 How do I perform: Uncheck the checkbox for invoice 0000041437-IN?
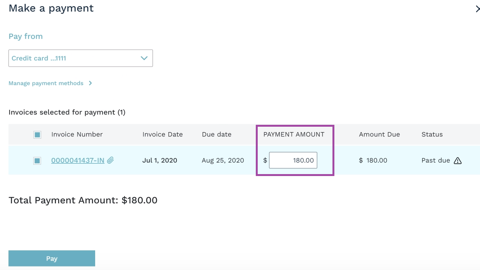click(x=37, y=161)
